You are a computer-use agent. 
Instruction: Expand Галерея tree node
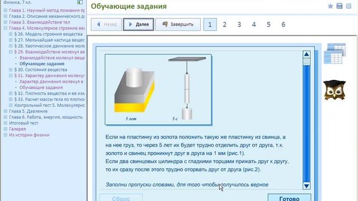point(6,129)
